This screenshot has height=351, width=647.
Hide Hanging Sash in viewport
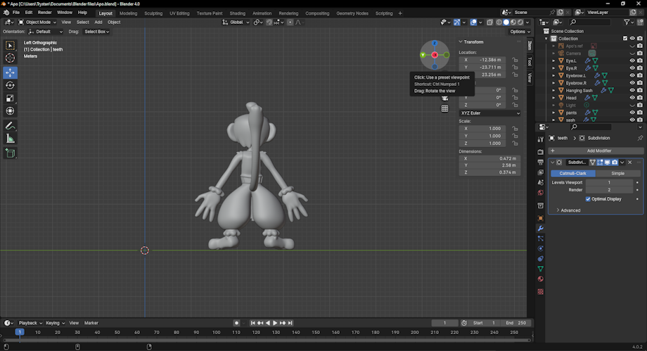click(632, 91)
